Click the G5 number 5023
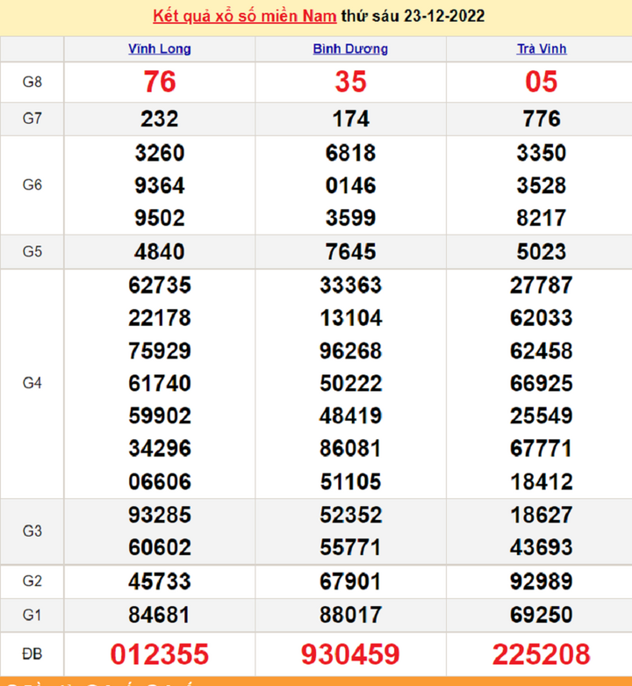This screenshot has height=686, width=632. [542, 252]
